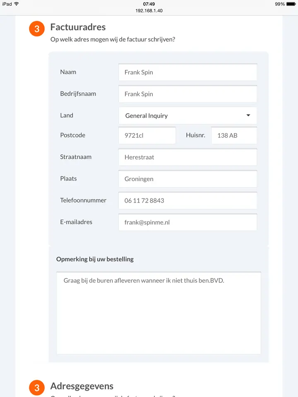Click the Adresgegevens heading

pos(82,386)
